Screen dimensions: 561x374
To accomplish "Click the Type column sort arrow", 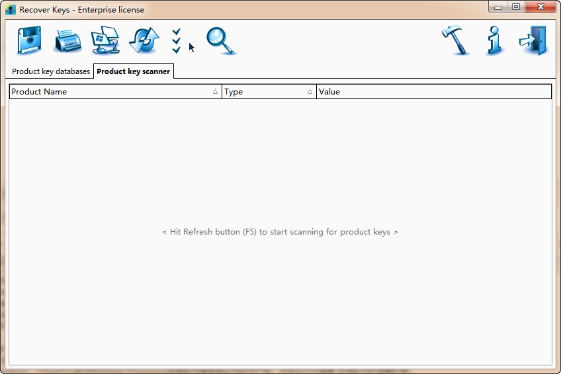I will pyautogui.click(x=310, y=91).
